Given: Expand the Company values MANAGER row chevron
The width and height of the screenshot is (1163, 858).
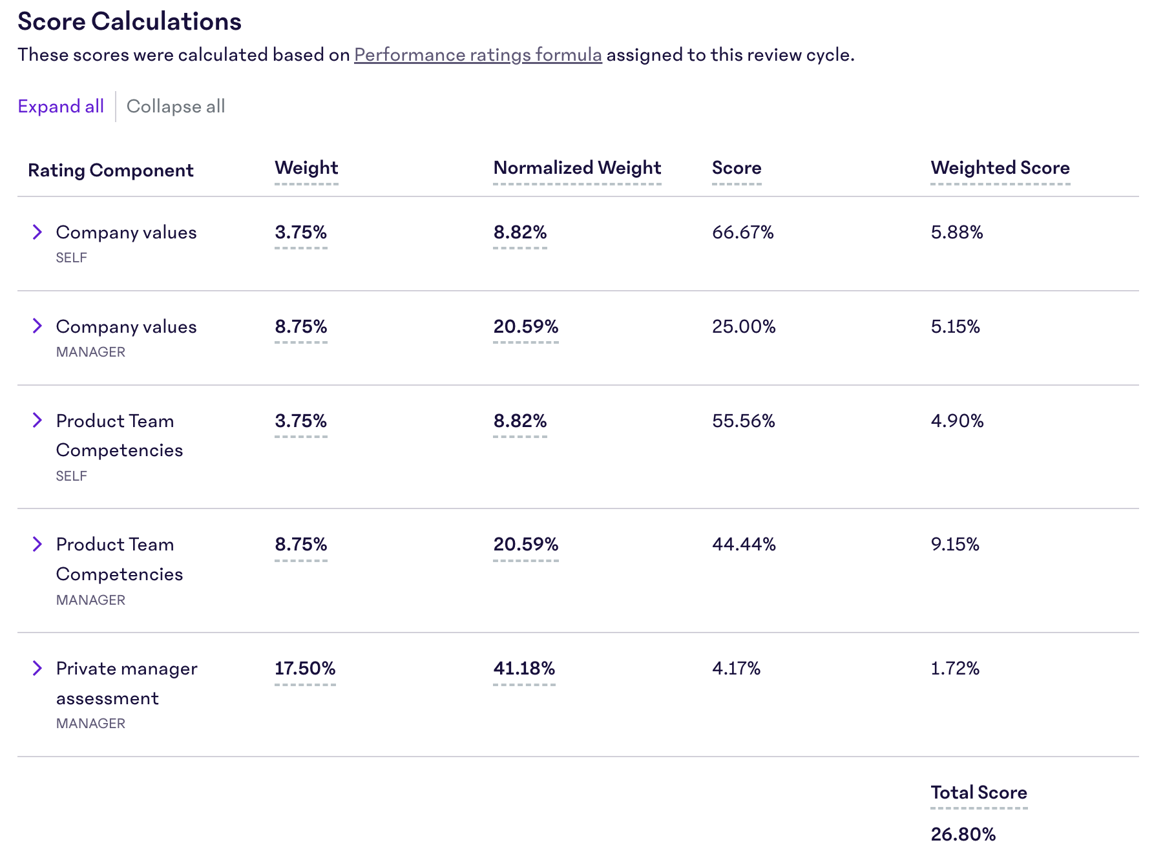Looking at the screenshot, I should (x=37, y=326).
